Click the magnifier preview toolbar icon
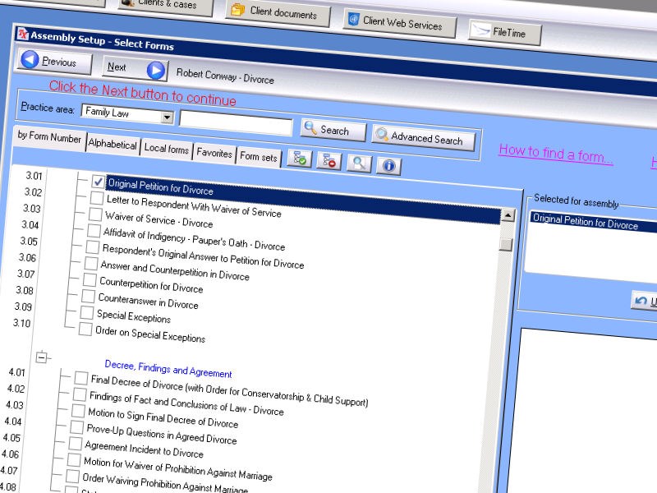This screenshot has height=493, width=657. (359, 164)
